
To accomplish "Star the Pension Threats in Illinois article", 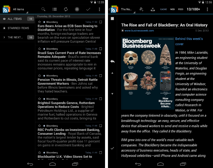I will (x=39, y=76).
